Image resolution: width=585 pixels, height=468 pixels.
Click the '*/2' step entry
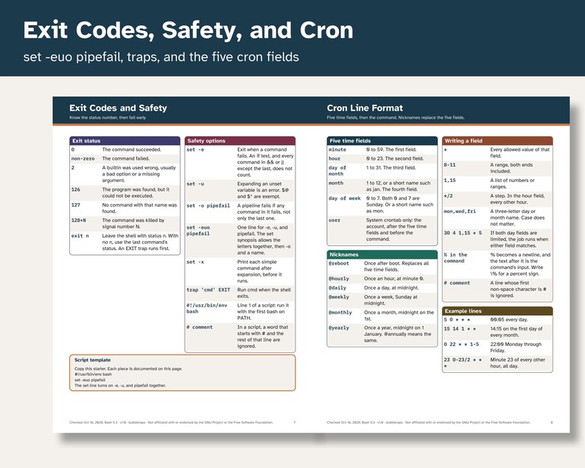point(448,196)
